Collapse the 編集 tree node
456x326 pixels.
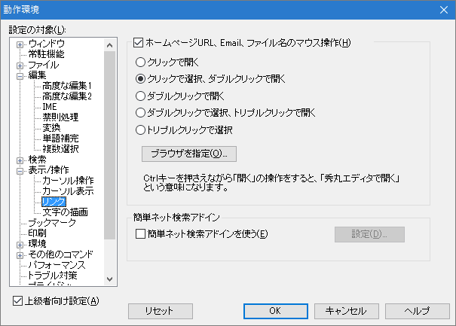(x=20, y=75)
